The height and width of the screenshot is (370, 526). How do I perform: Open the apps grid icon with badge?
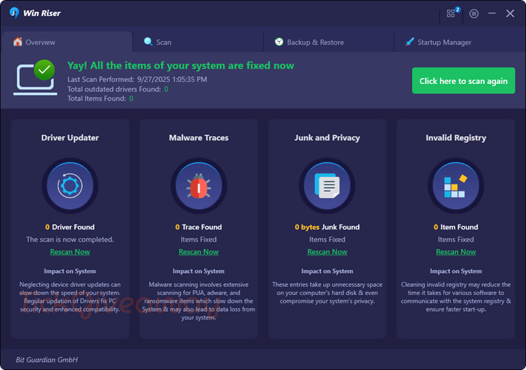point(451,14)
